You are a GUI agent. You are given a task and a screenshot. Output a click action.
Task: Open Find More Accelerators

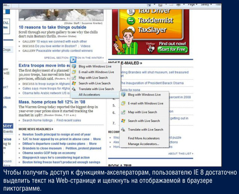coord(144,138)
